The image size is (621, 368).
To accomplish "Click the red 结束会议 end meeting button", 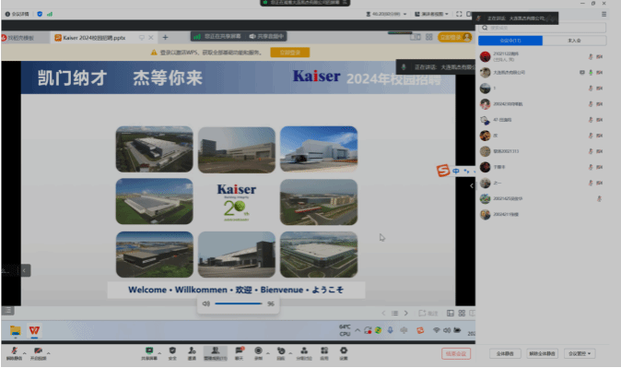I will pyautogui.click(x=456, y=353).
